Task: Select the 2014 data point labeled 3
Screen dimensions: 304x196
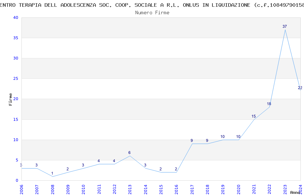Action: point(145,168)
